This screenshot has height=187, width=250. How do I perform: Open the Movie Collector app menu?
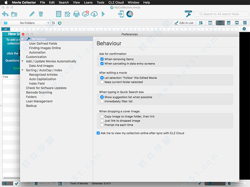pos(24,2)
